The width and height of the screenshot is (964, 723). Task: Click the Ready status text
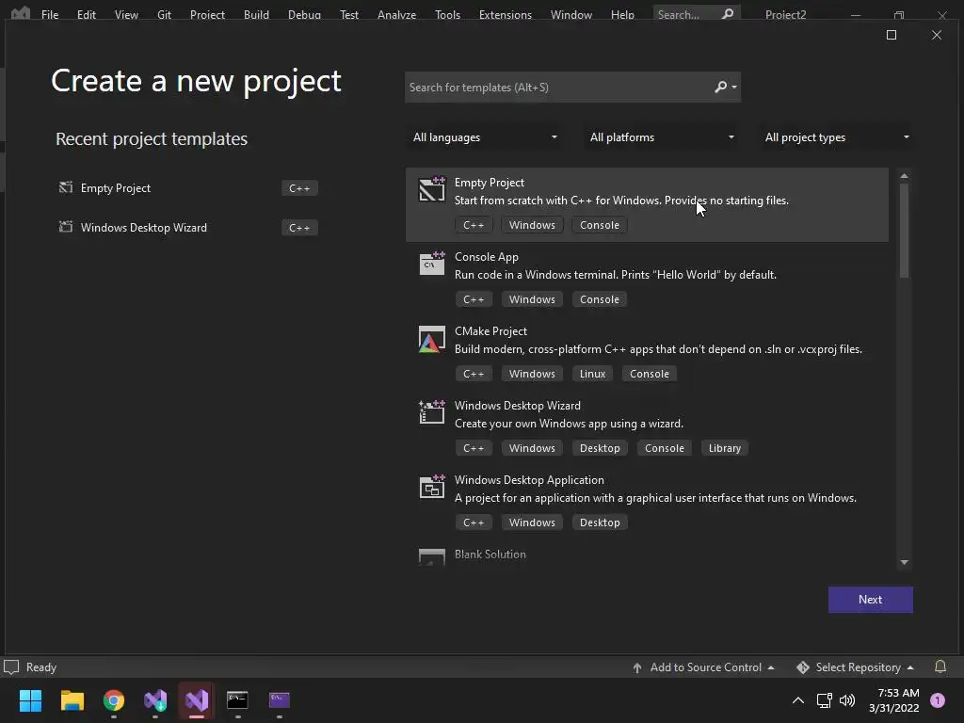tap(41, 667)
